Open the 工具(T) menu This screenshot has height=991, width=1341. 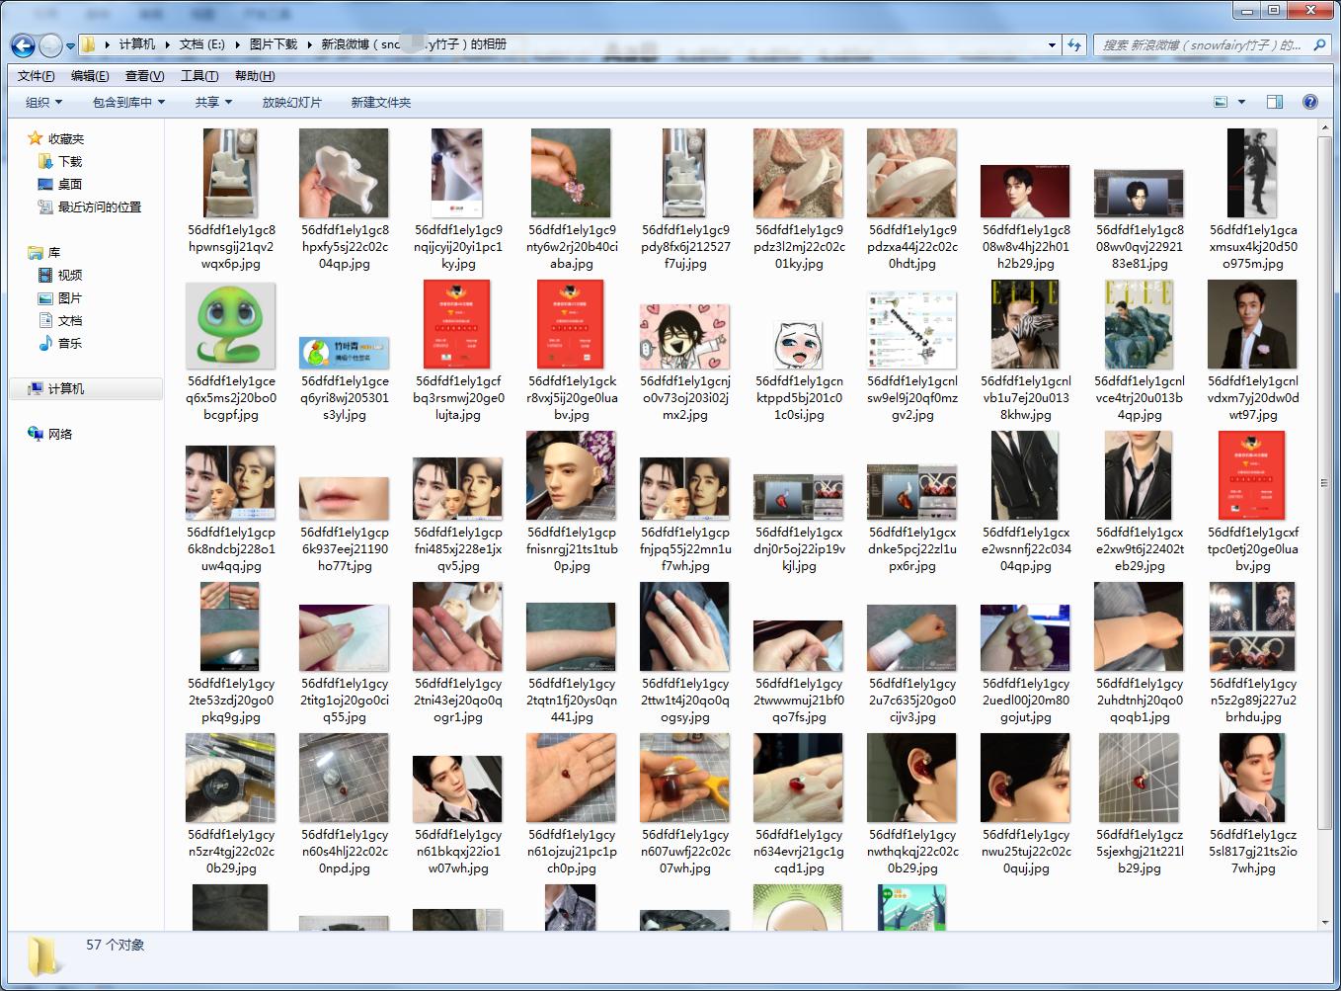tap(199, 76)
